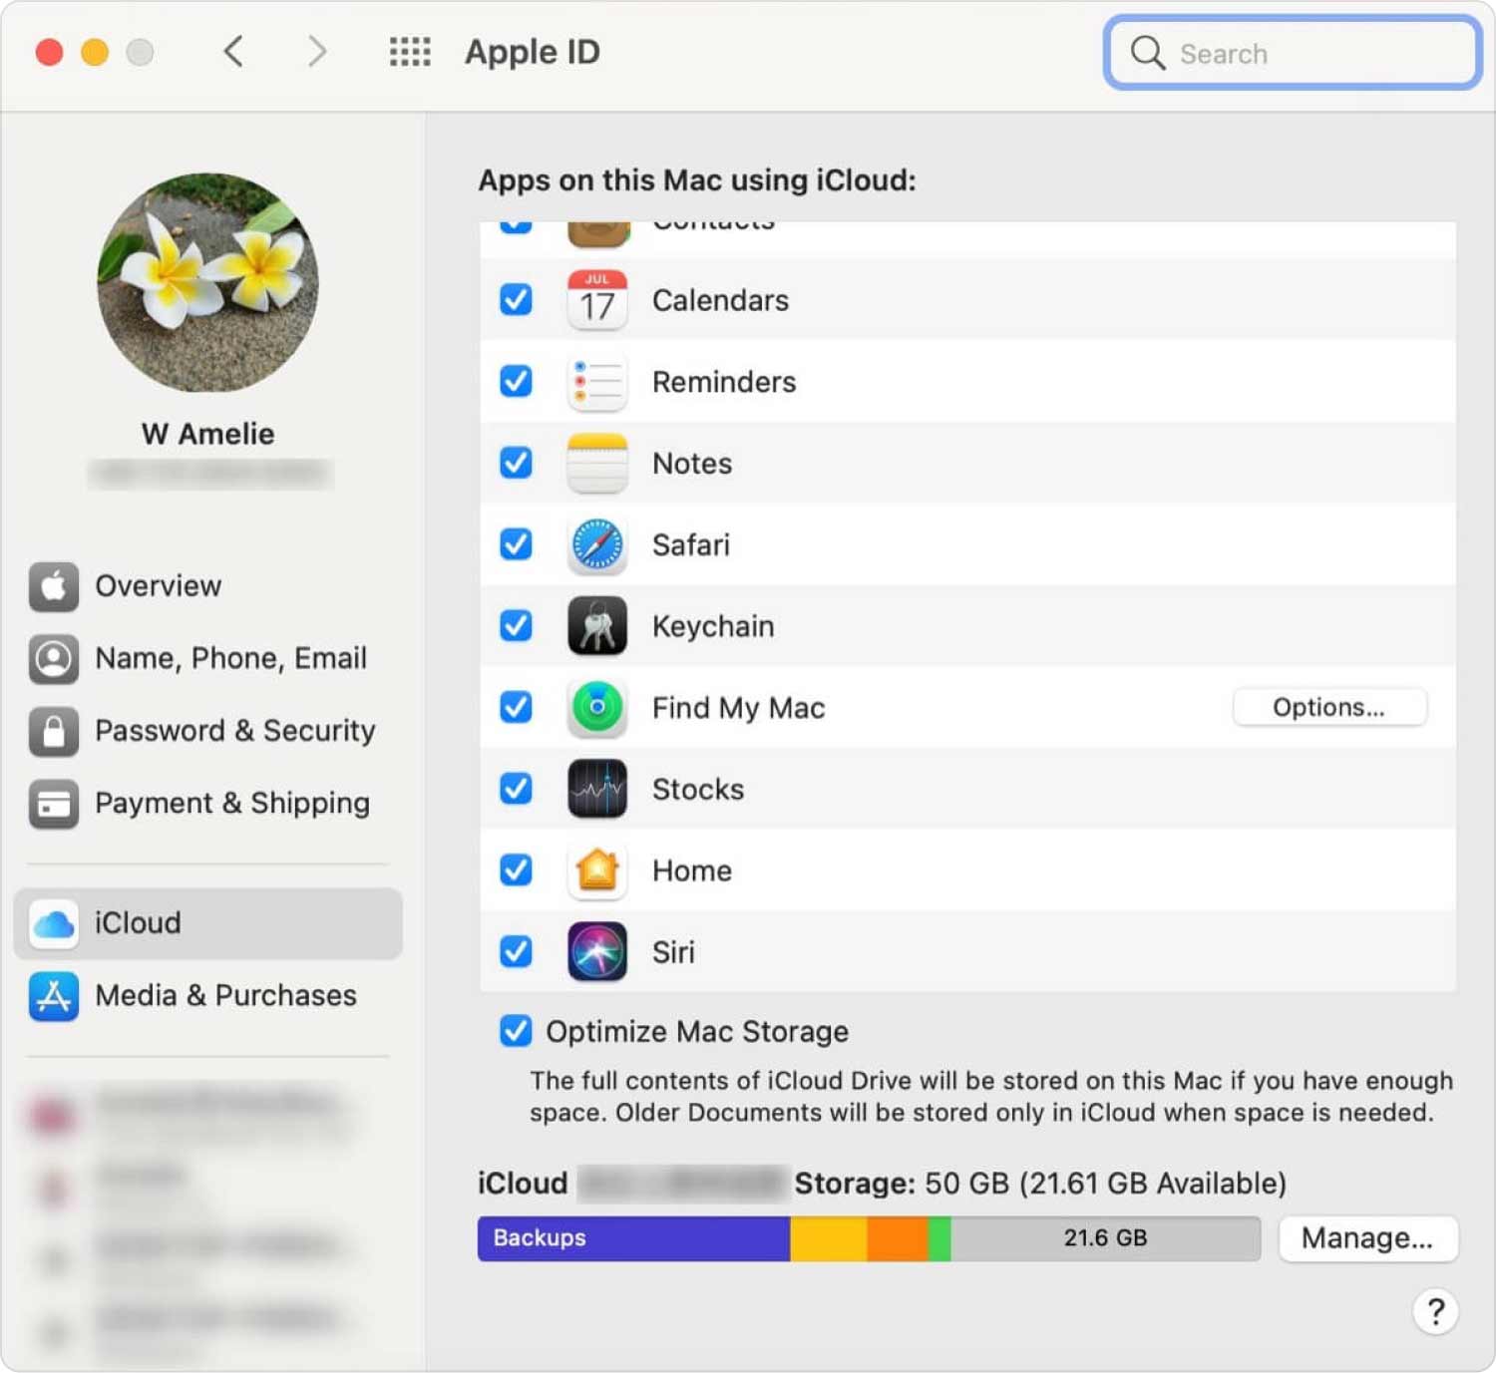Click the blue Backups storage segment
Viewport: 1496px width, 1373px height.
tap(633, 1238)
